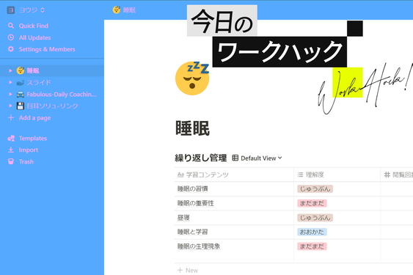Click the 繰り返し管理 database title
The height and width of the screenshot is (275, 413).
click(201, 158)
